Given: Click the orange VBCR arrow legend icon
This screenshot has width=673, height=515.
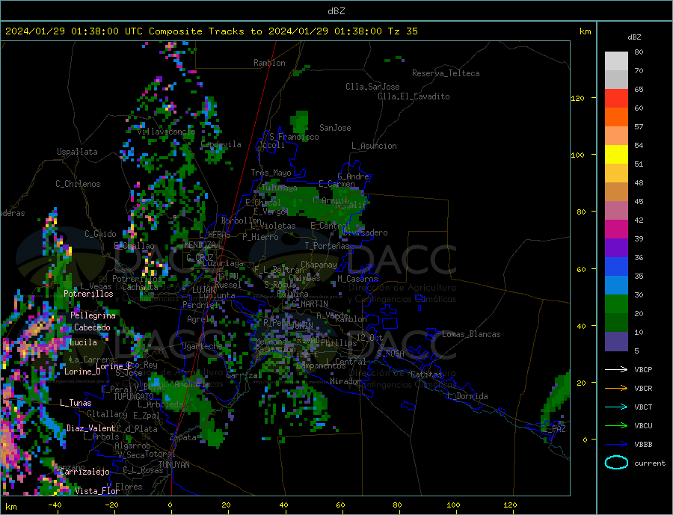Looking at the screenshot, I should point(616,389).
